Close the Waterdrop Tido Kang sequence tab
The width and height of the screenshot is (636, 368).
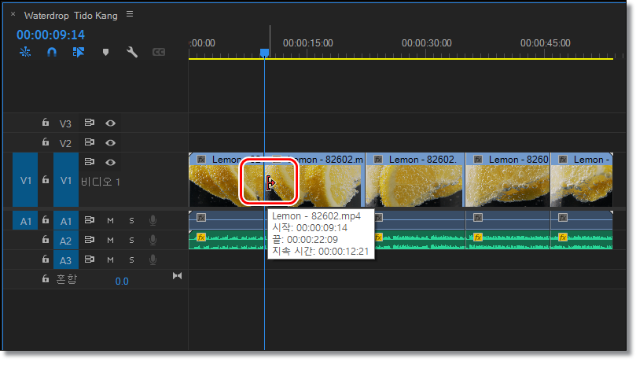pyautogui.click(x=13, y=14)
